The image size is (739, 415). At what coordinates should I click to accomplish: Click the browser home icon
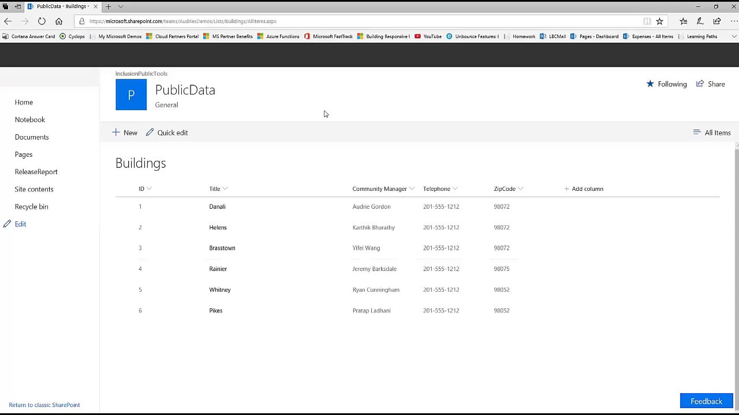59,21
